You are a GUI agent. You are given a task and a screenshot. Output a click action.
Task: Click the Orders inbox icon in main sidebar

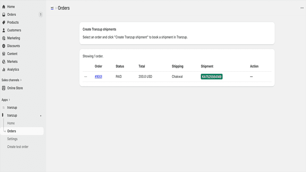(x=4, y=15)
